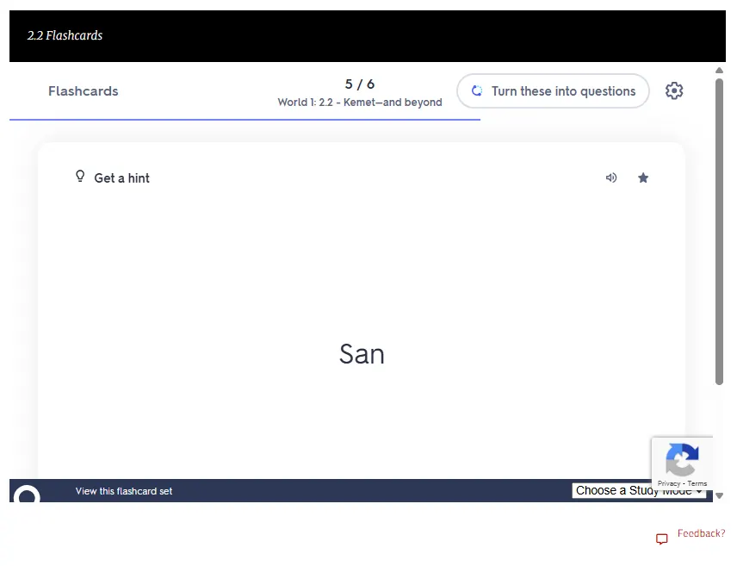This screenshot has height=566, width=737.
Task: Click the Feedback speech bubble icon
Action: pyautogui.click(x=662, y=539)
